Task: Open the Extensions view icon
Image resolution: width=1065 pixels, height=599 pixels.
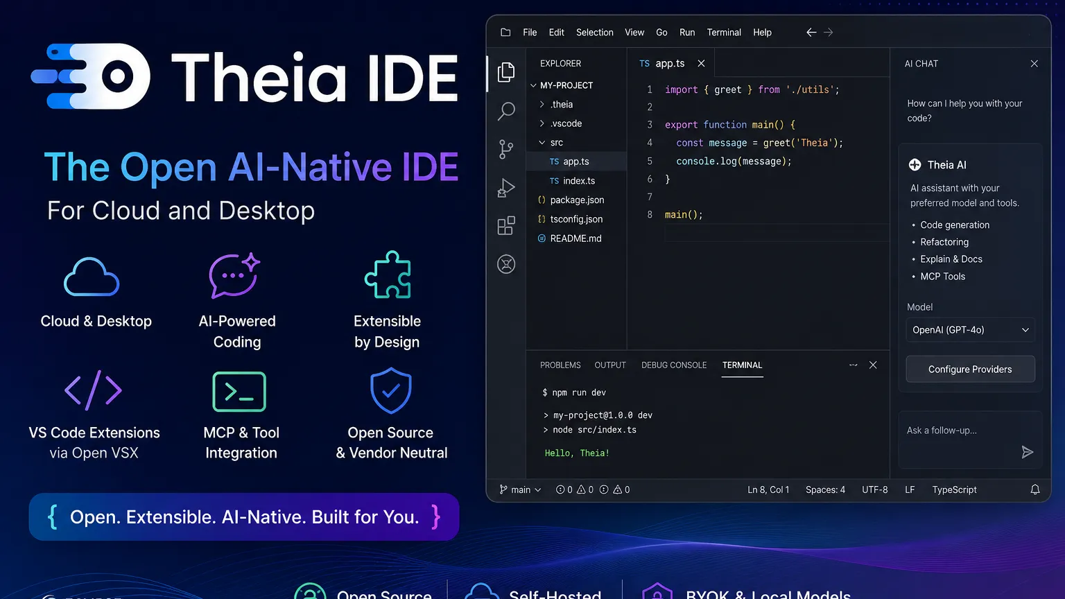Action: [x=506, y=225]
